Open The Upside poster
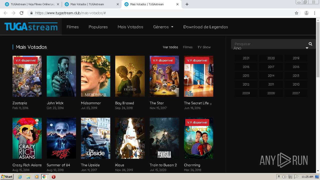 pos(95,138)
